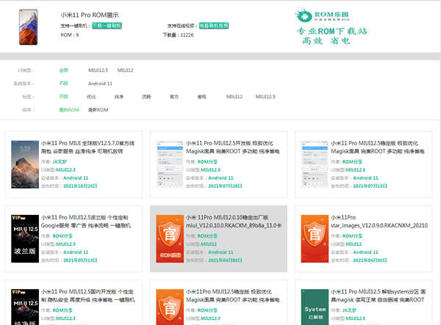Select Android 11 system version filter

tap(100, 84)
